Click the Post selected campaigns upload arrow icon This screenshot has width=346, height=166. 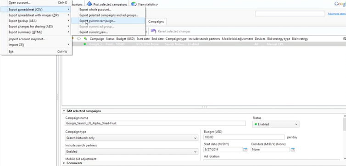[x=89, y=4]
